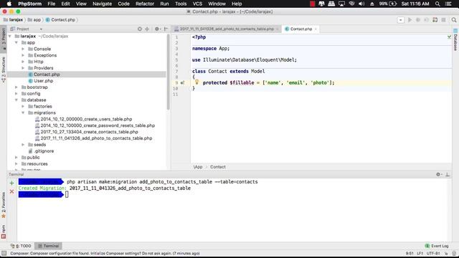The width and height of the screenshot is (459, 258).
Task: Click the cursor position 9:51 in status bar
Action: tap(410, 253)
